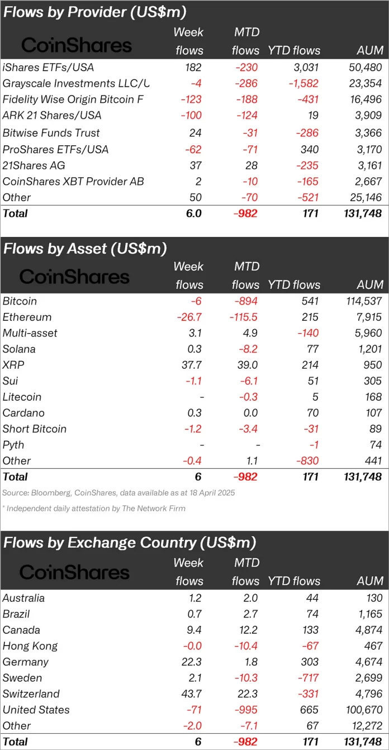Select the Hong Kong country row label
The image size is (389, 750).
click(x=30, y=646)
